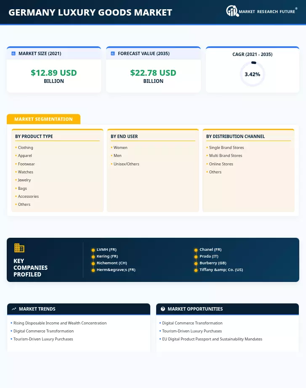Click the Germany Luxury Goods Market title

tap(90, 12)
